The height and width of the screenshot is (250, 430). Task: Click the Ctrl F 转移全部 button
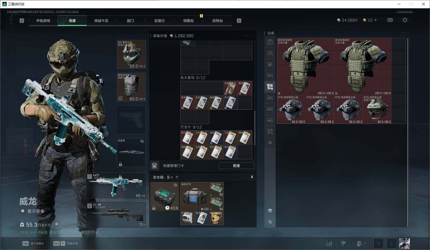point(66,244)
